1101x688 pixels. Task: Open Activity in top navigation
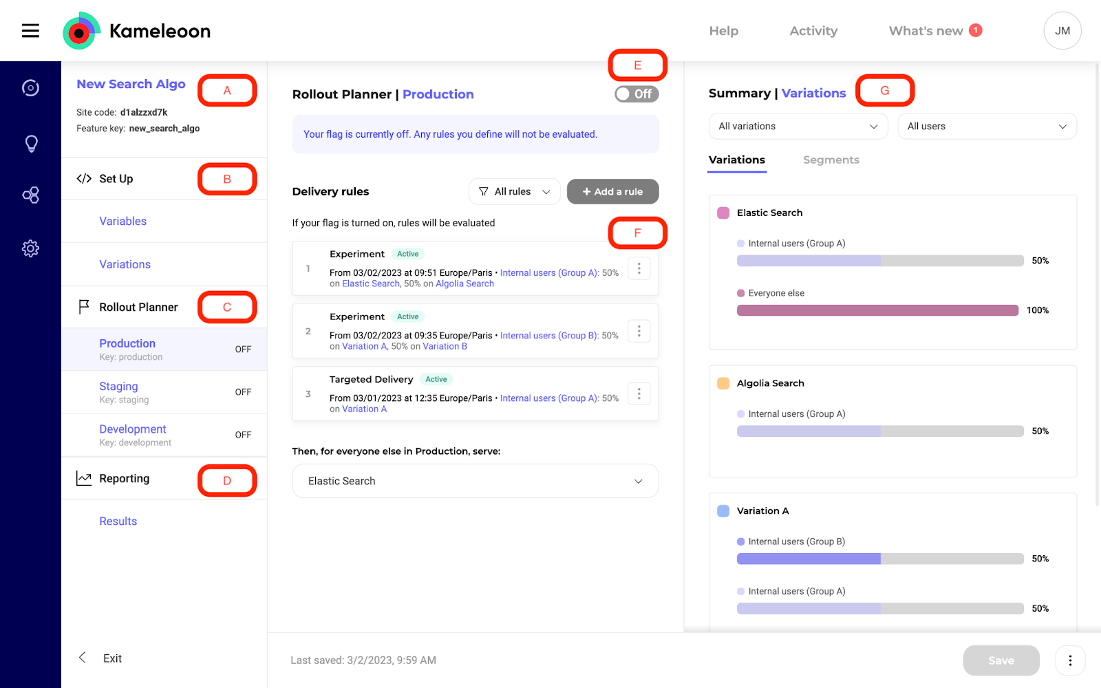[813, 31]
